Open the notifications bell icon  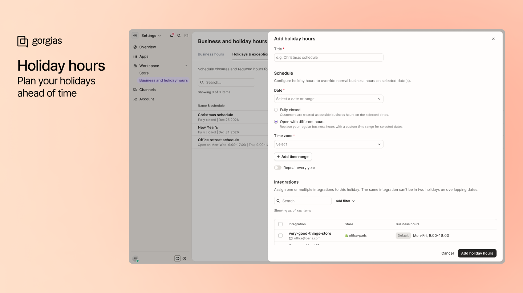(172, 35)
